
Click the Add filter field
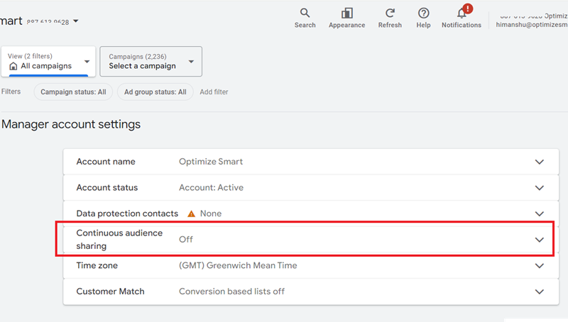(214, 91)
